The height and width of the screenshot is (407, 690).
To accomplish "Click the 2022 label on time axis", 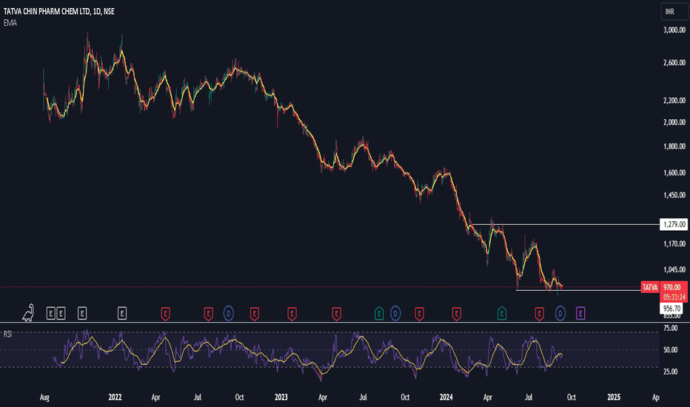I will click(115, 397).
